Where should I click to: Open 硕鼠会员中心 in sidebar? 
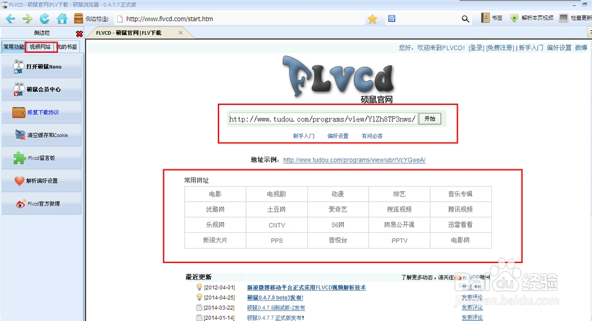click(x=41, y=89)
